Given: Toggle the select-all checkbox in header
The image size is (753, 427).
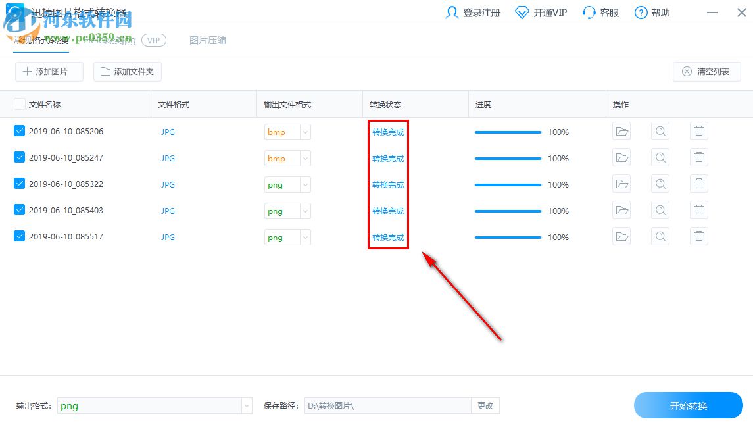Looking at the screenshot, I should click(19, 103).
